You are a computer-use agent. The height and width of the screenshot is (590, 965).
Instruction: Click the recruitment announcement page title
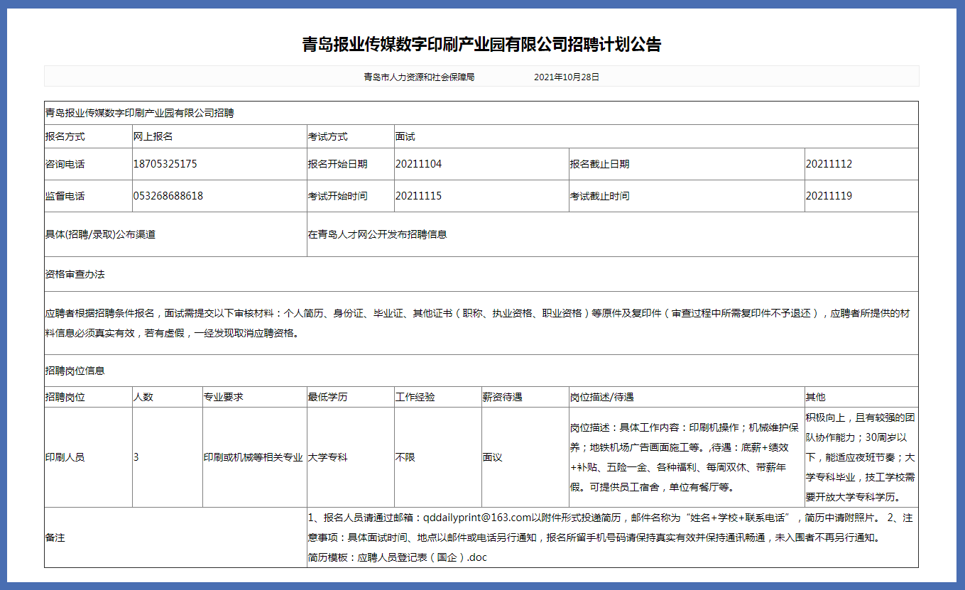click(481, 45)
